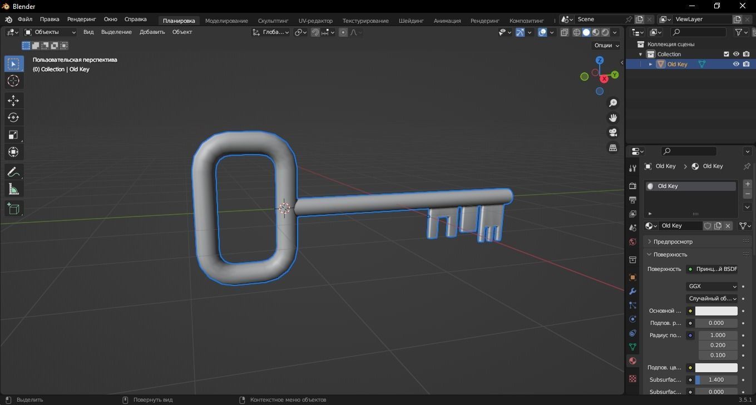This screenshot has width=756, height=405.
Task: Remove material slot with minus button
Action: (x=747, y=194)
